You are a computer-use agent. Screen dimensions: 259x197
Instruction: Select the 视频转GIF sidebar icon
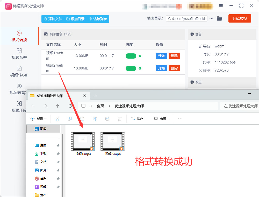pos(19,68)
